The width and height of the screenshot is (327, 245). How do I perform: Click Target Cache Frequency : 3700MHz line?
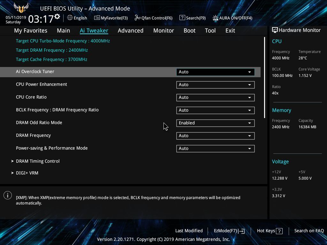51,59
